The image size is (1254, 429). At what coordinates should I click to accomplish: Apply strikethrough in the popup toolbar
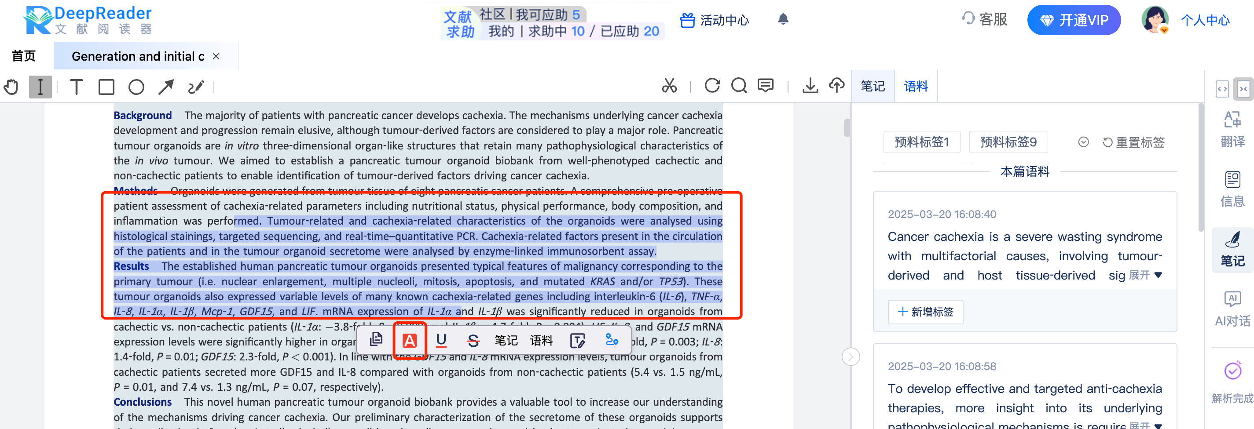click(473, 341)
